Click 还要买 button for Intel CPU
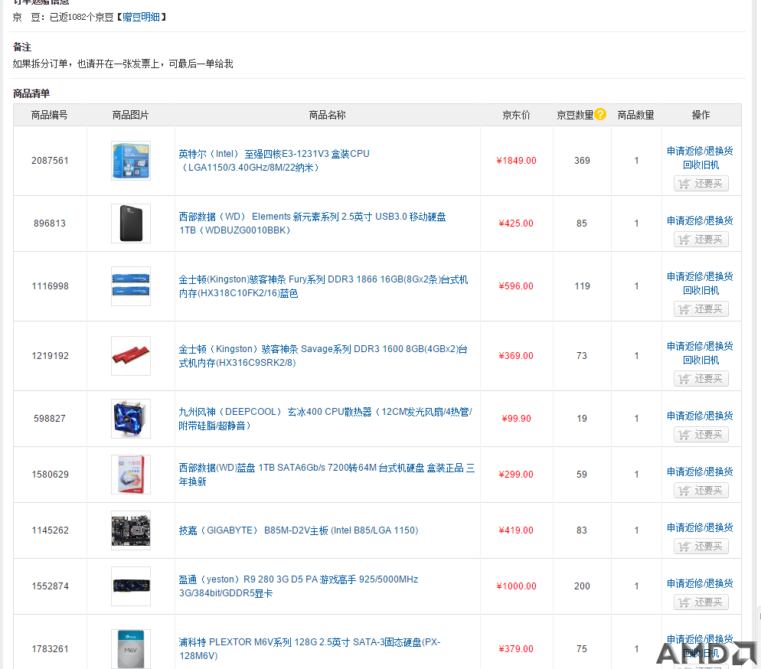This screenshot has width=761, height=669. [701, 184]
